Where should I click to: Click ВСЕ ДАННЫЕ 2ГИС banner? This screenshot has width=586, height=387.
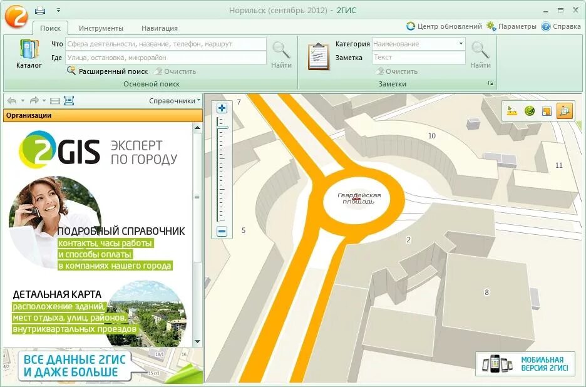pos(75,366)
